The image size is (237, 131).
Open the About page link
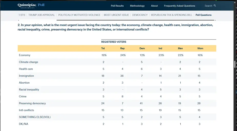click(x=154, y=6)
